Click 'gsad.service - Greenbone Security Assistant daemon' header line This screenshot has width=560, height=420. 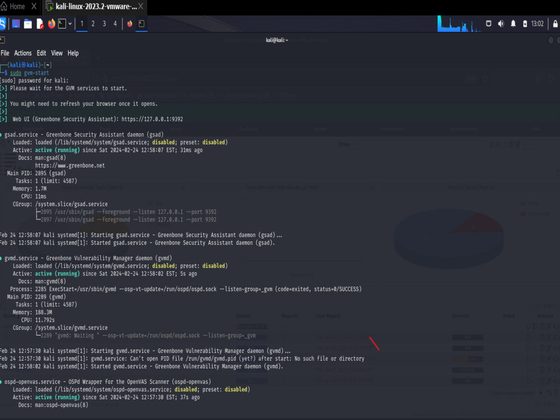point(83,134)
